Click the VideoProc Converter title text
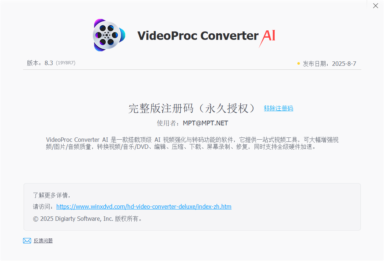 coord(198,36)
